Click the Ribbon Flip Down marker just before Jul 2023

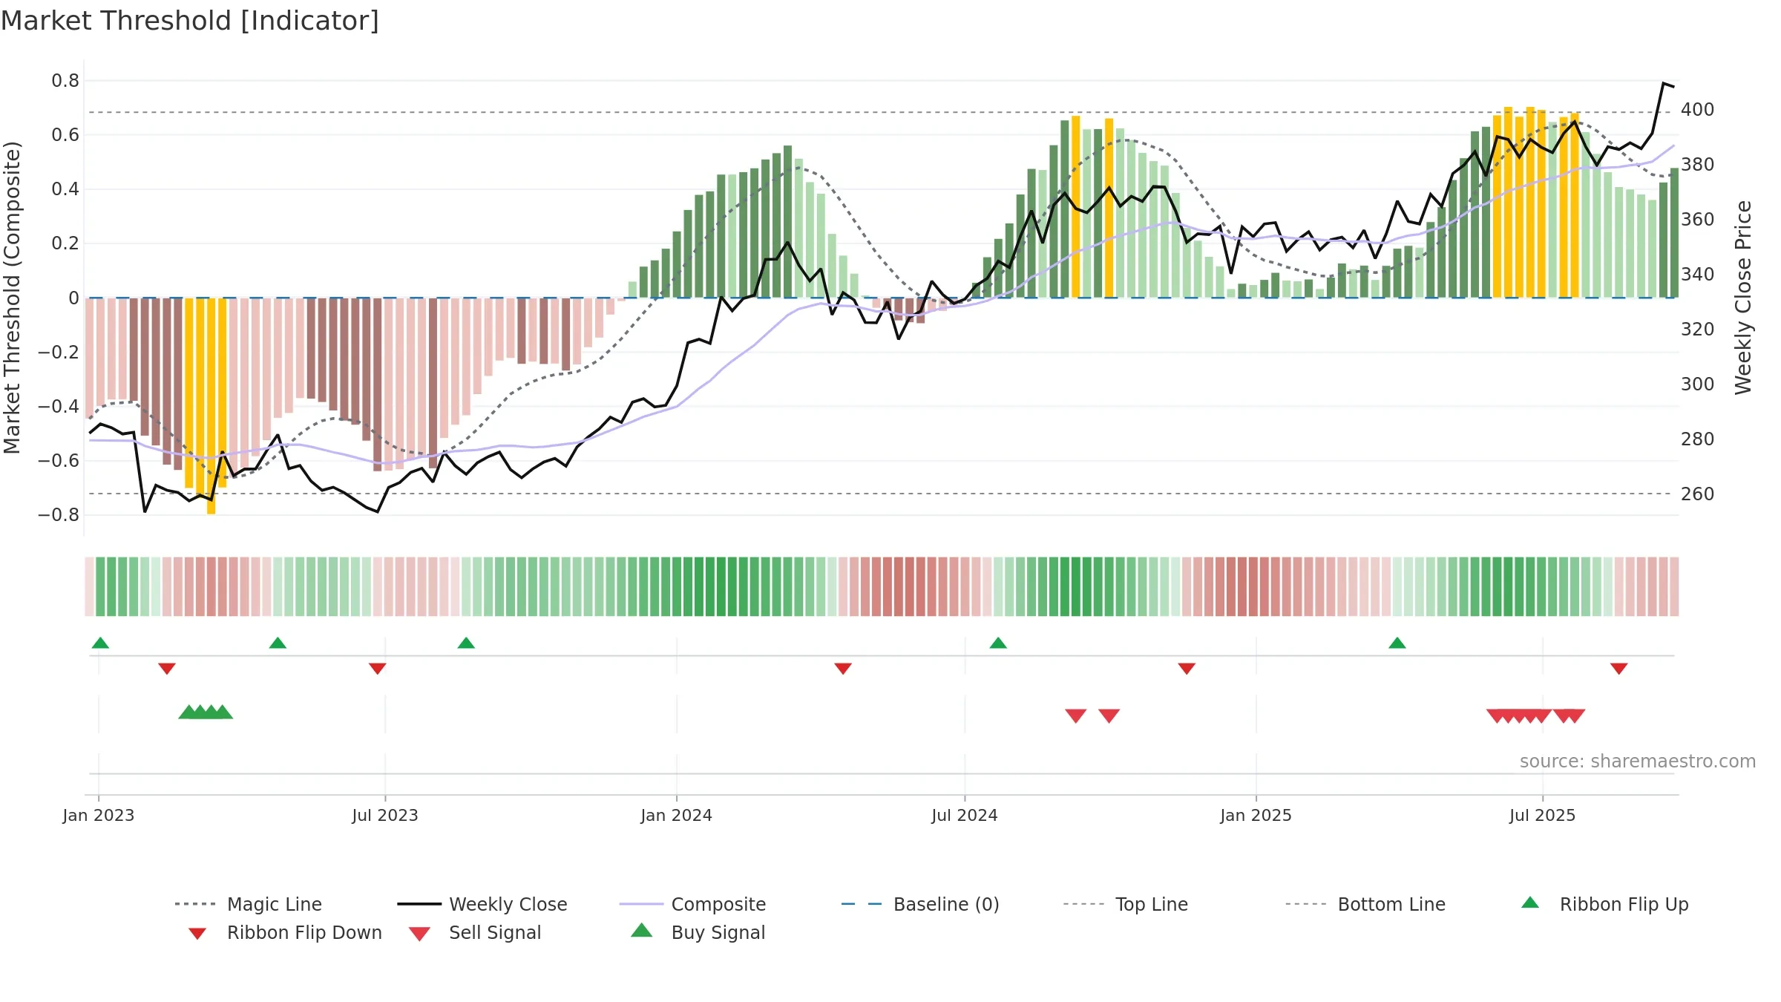[378, 669]
